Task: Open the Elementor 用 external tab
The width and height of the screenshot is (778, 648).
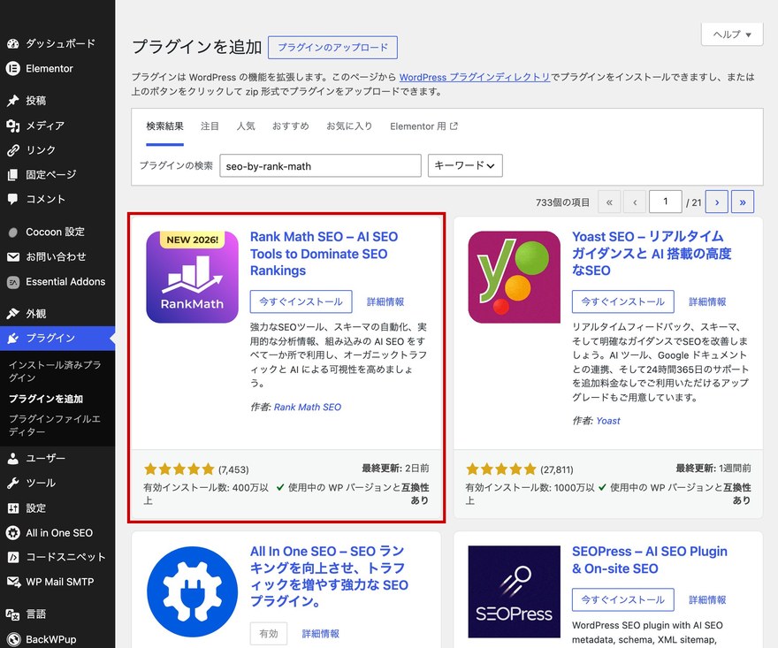Action: [423, 126]
